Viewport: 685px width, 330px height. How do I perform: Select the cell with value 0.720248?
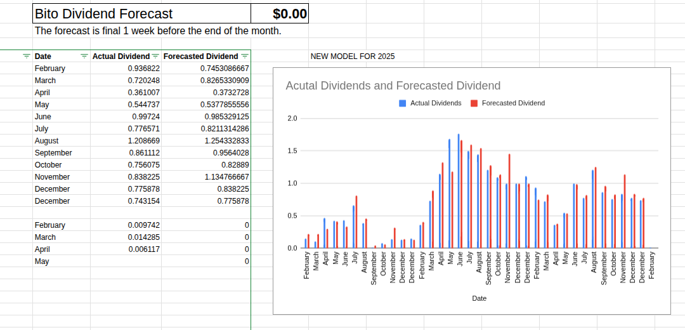(x=126, y=81)
